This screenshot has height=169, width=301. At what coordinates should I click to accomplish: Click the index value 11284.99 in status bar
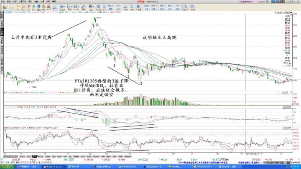click(x=89, y=159)
